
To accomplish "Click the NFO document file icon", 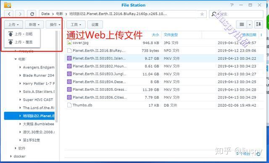I will 69,50.
